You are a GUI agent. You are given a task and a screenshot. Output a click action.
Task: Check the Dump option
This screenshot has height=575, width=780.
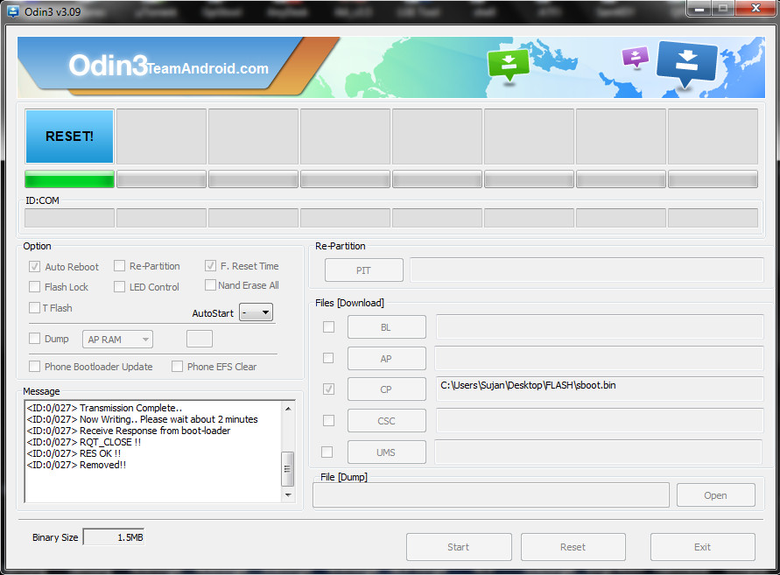point(34,339)
